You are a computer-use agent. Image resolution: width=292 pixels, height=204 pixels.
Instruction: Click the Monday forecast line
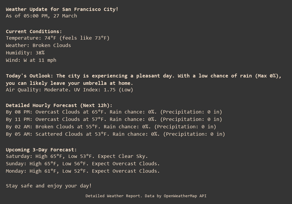(x=83, y=171)
